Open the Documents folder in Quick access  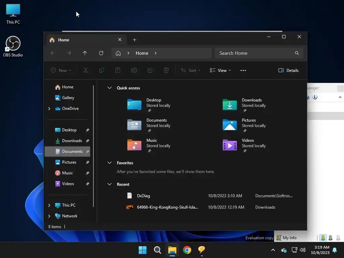pyautogui.click(x=149, y=125)
